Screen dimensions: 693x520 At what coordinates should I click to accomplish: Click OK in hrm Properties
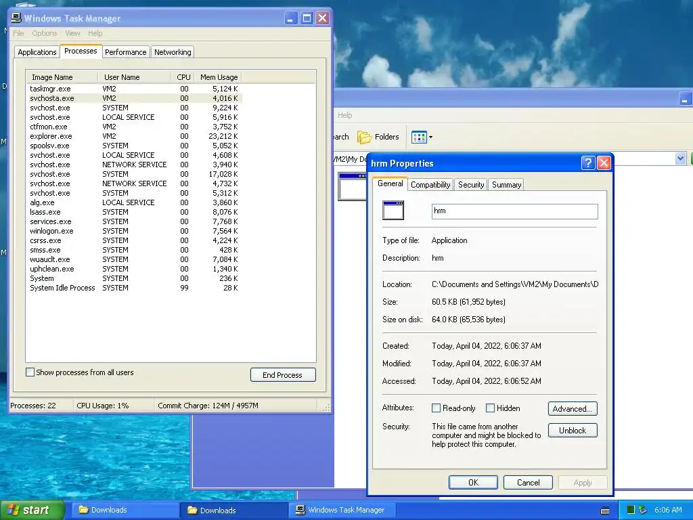473,482
